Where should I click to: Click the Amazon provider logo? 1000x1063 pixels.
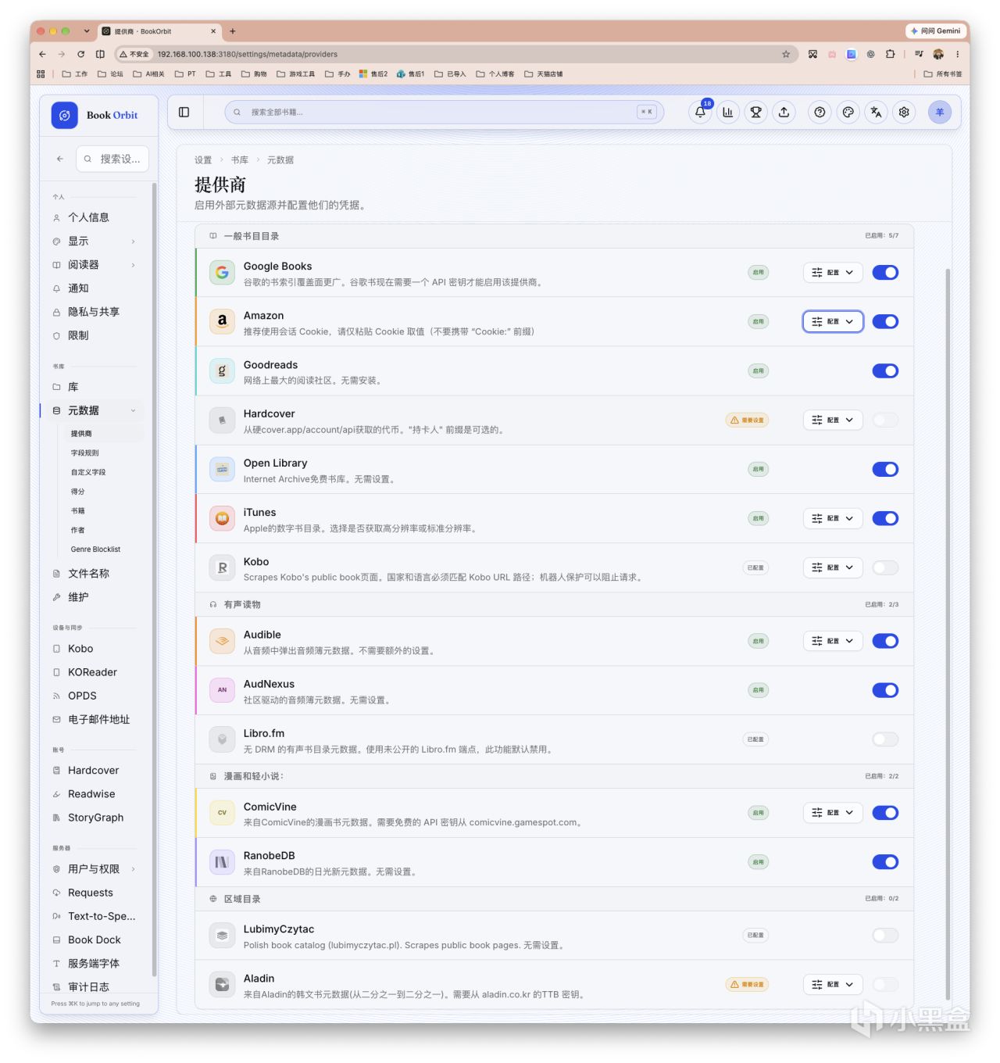[x=222, y=322]
